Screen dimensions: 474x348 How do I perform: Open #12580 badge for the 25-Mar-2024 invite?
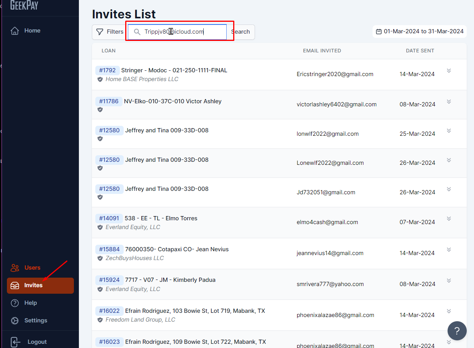[110, 130]
